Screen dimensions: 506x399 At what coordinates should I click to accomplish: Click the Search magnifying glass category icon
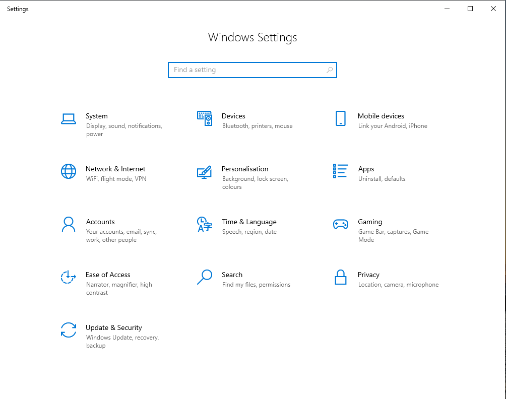coord(205,277)
